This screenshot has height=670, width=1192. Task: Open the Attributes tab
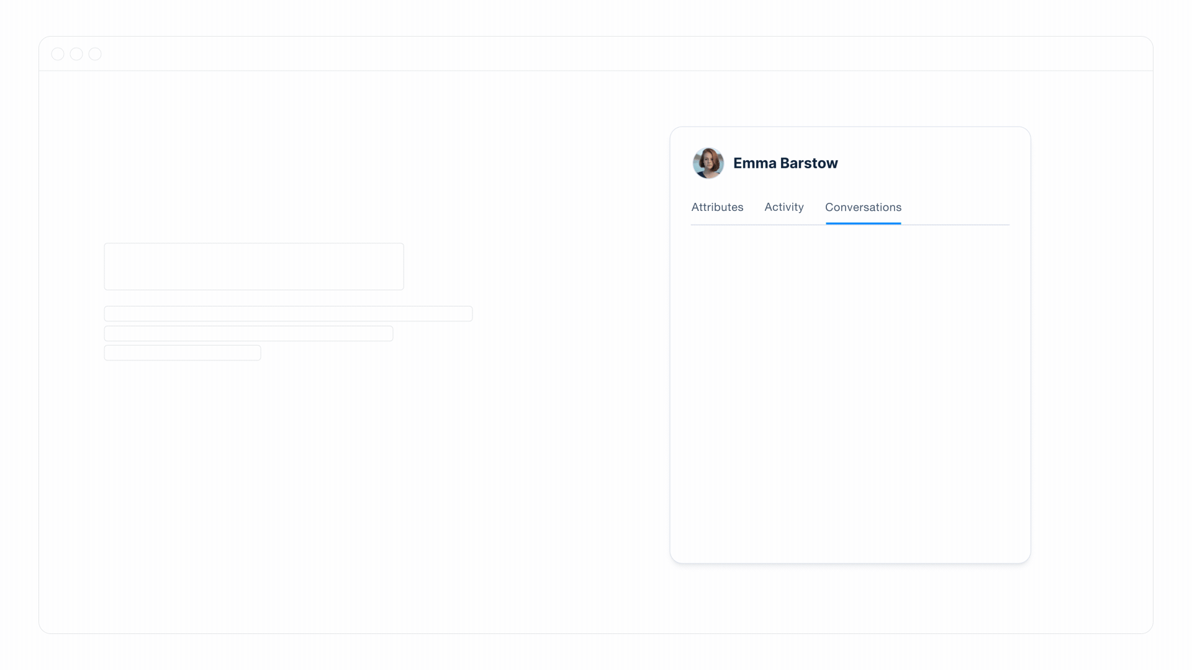(x=717, y=207)
